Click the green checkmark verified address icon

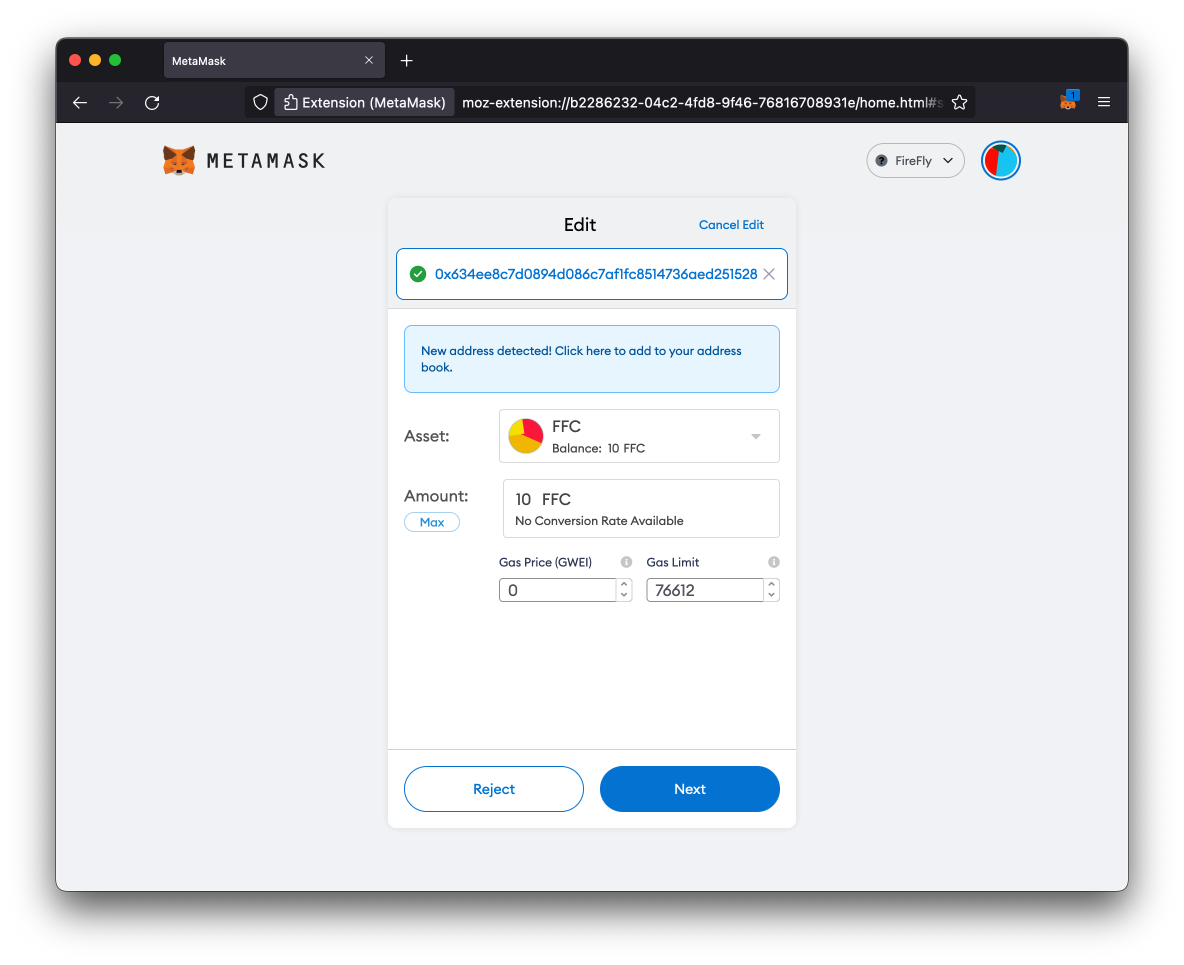click(417, 273)
